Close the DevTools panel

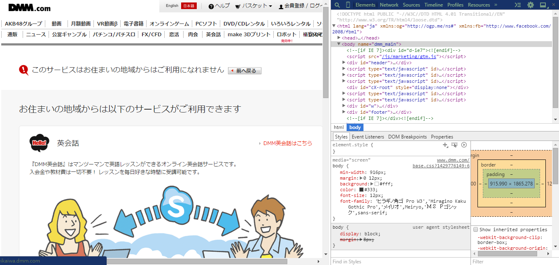pyautogui.click(x=554, y=5)
